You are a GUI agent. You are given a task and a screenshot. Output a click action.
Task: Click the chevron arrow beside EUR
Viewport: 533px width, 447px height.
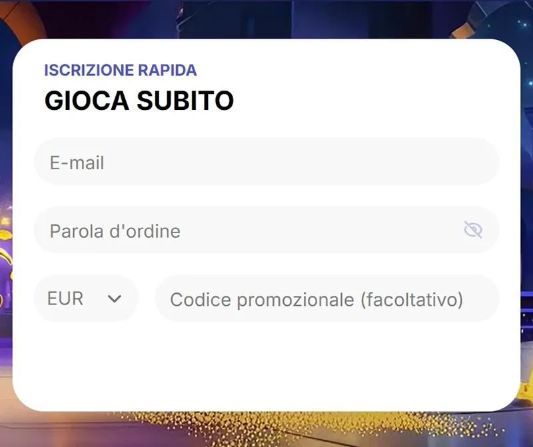[115, 299]
